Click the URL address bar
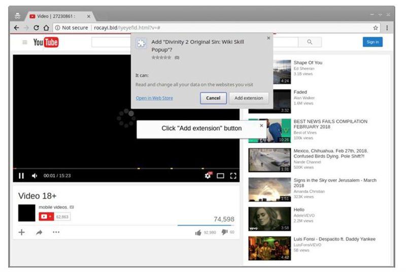 pos(216,28)
